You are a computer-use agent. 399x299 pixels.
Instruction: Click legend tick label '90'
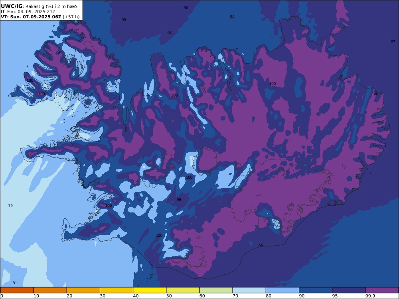tap(302, 296)
